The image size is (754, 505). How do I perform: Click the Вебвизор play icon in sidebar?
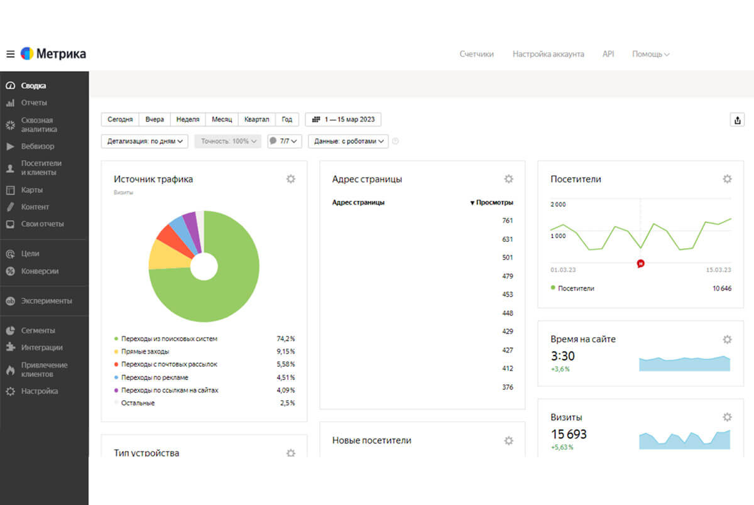tap(10, 146)
